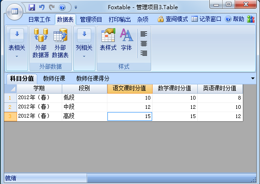Click the 英语课时分值 column header
This screenshot has width=260, height=184.
tap(220, 89)
